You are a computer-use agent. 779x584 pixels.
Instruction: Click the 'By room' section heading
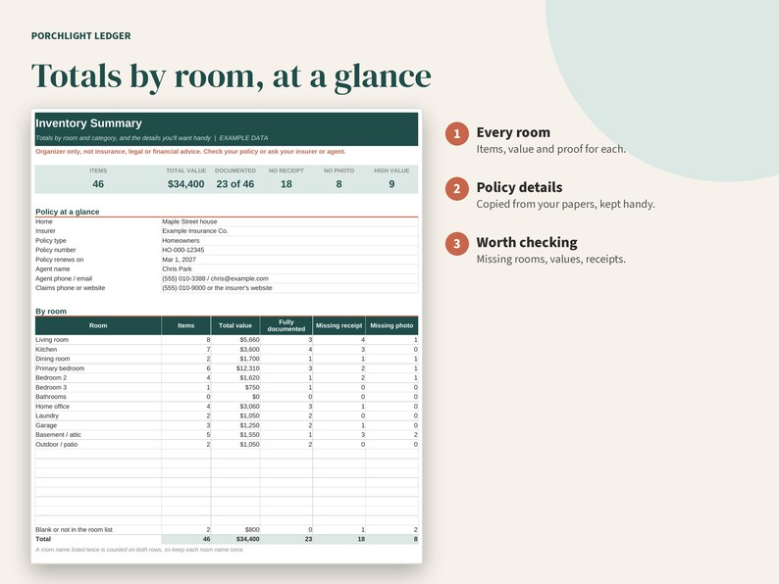[x=51, y=312]
